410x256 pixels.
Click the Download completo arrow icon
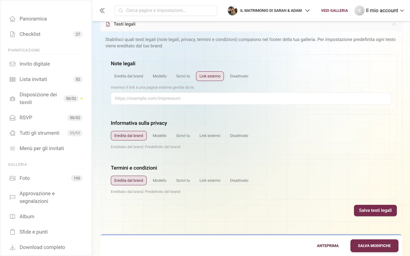(x=13, y=247)
